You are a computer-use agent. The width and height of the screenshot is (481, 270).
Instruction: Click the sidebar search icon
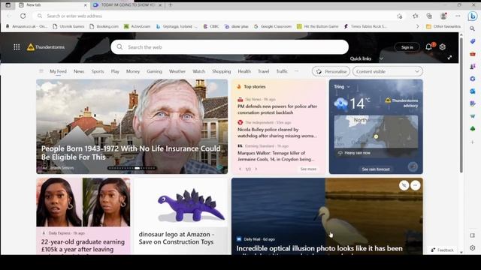[x=473, y=28]
